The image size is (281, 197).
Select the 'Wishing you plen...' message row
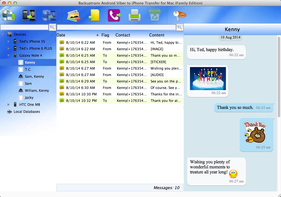click(121, 68)
